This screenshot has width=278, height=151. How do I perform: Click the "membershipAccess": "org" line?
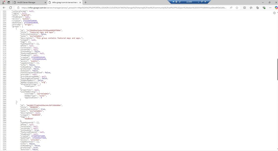coord(33,82)
